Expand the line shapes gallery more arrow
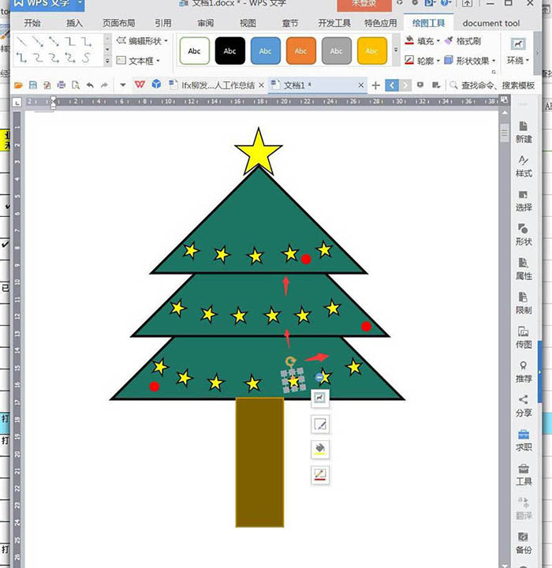 pyautogui.click(x=107, y=62)
